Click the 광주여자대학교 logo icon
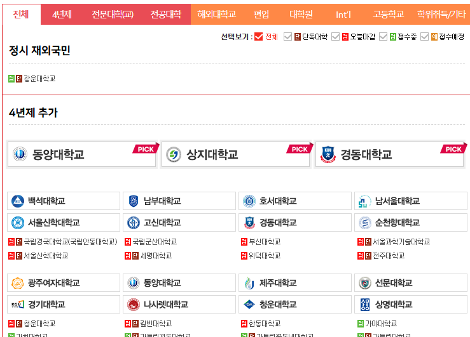The image size is (470, 337). point(17,283)
